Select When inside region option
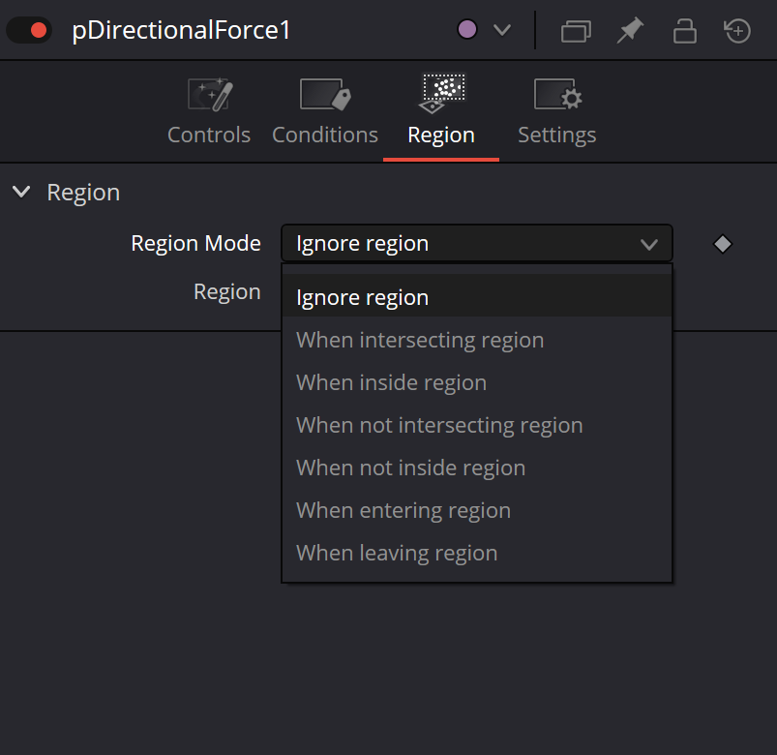Screen dimensions: 777x755 (x=477, y=382)
